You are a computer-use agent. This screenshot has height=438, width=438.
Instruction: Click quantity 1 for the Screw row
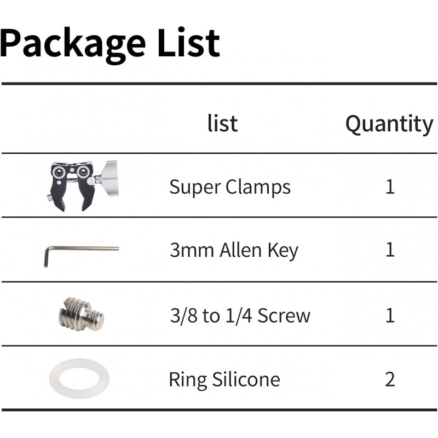390,315
